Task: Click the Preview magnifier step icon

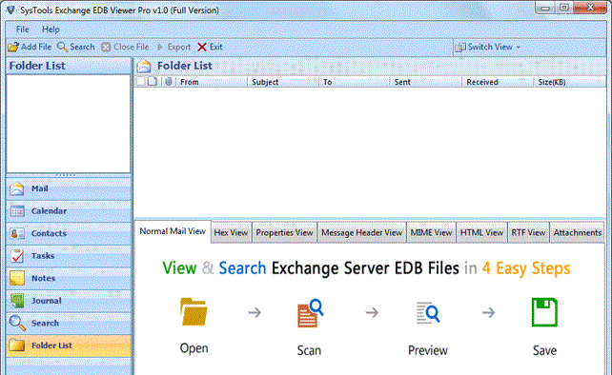Action: pos(428,312)
